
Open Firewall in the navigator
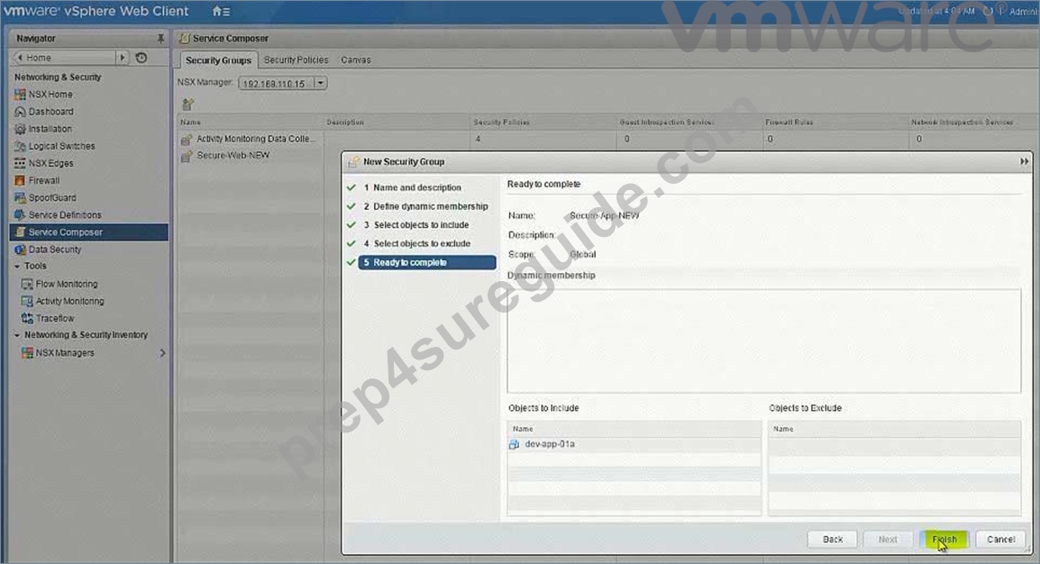(44, 180)
